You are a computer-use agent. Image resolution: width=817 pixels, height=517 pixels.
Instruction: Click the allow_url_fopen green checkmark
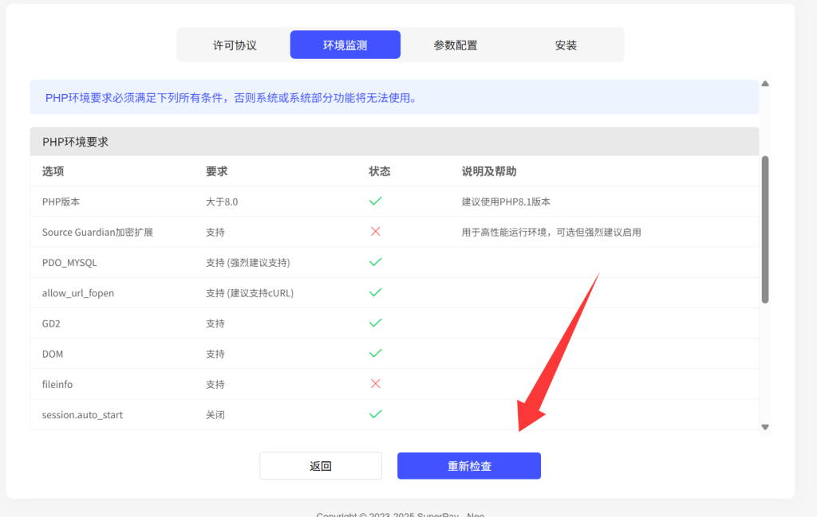(375, 292)
